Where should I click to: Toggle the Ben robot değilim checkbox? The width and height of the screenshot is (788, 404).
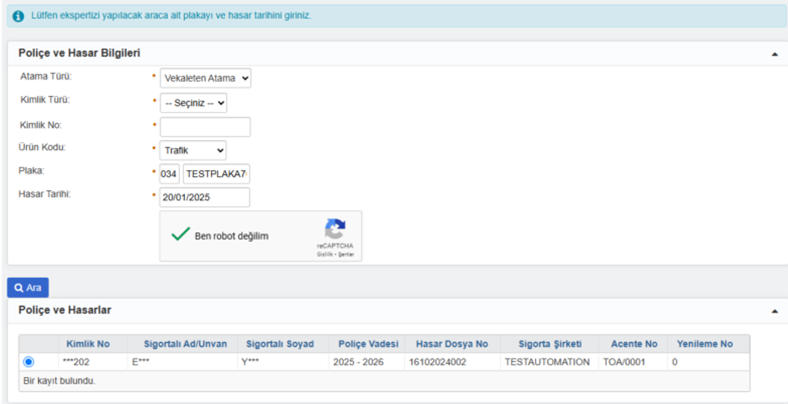(180, 236)
